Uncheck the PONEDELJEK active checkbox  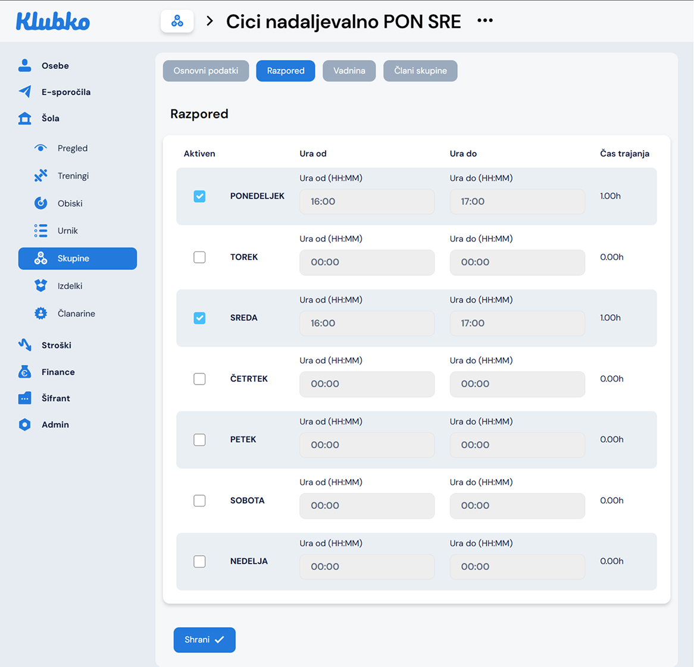(x=199, y=196)
